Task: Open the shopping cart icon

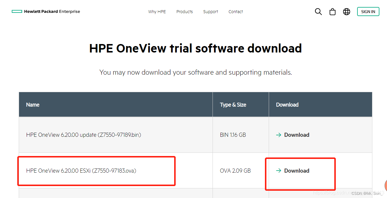Action: [x=332, y=11]
